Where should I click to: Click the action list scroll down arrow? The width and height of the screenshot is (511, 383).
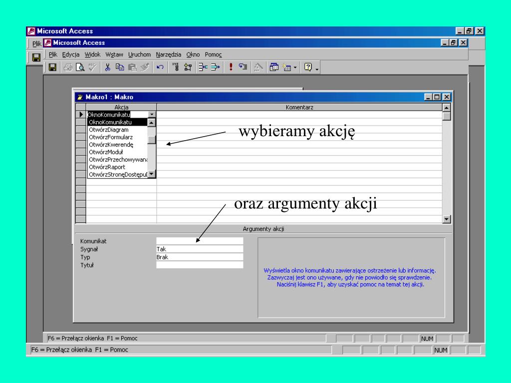[152, 174]
